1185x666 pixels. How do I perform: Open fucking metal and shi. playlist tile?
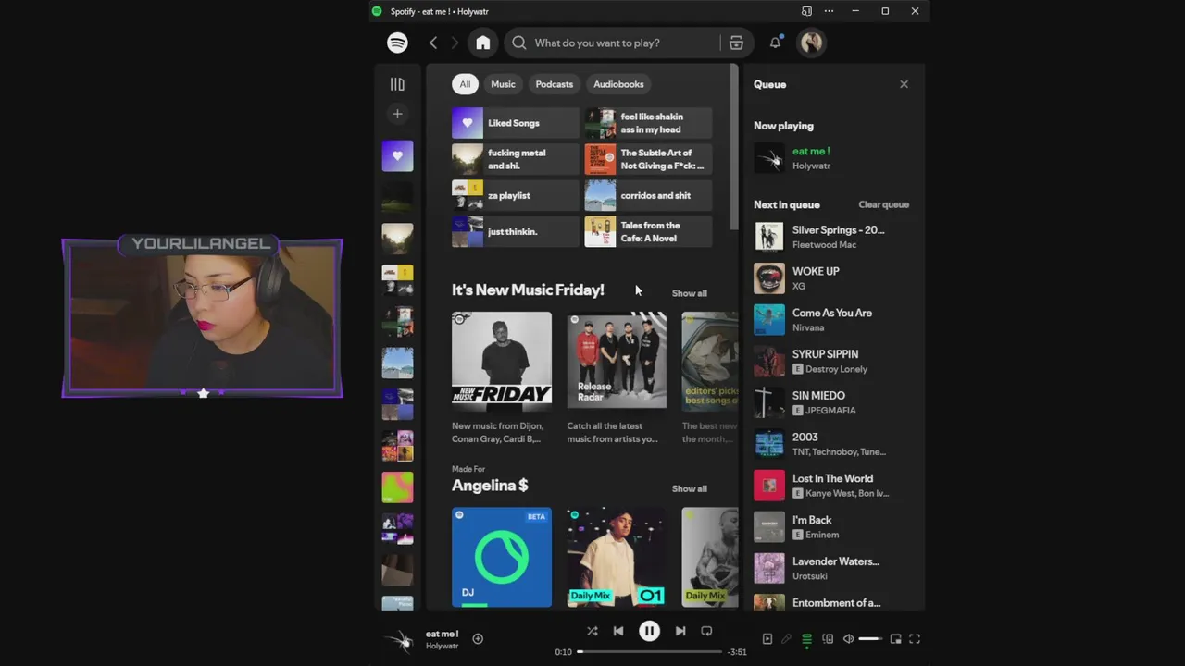coord(516,159)
